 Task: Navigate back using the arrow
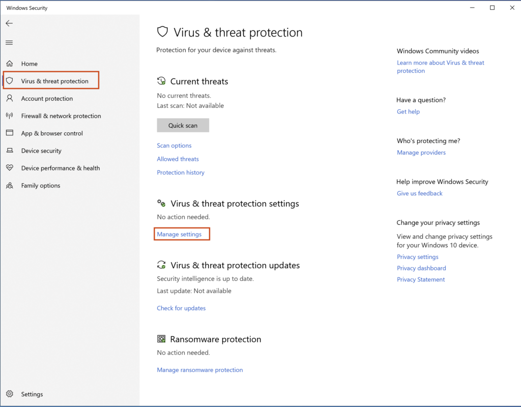click(x=9, y=23)
